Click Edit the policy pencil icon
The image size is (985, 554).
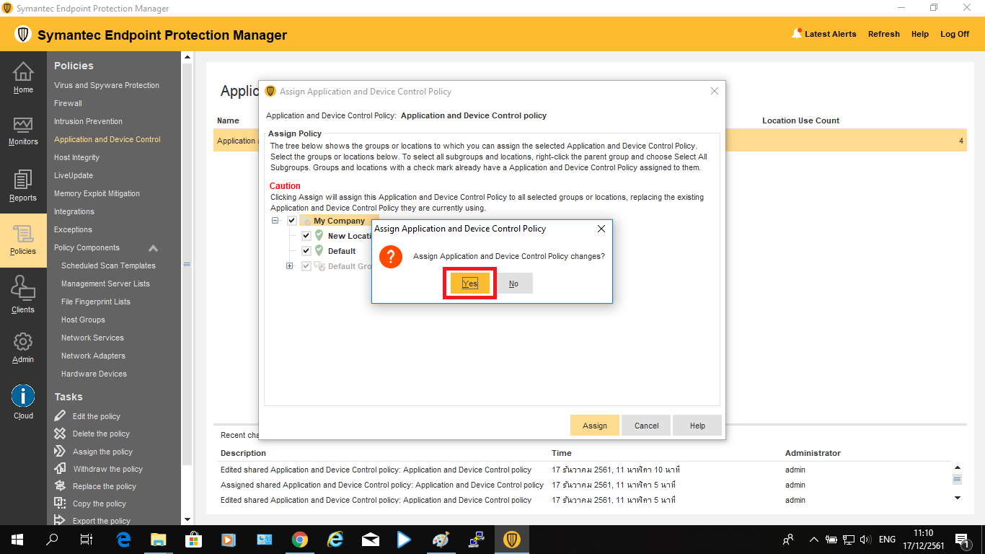61,416
